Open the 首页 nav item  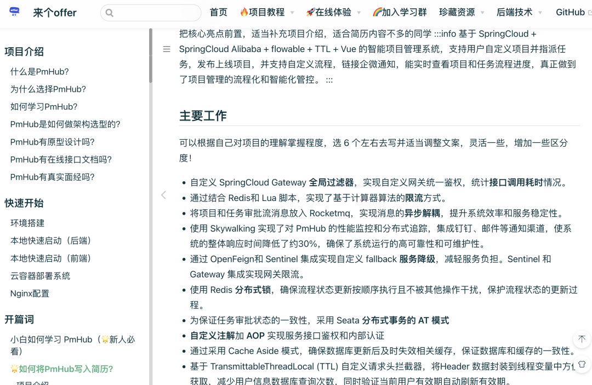pos(219,13)
